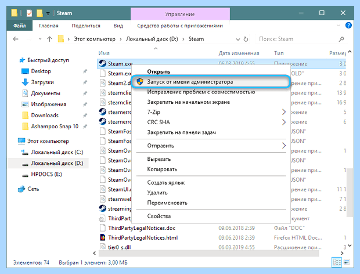This screenshot has height=274, width=360.
Task: Click the 'Поиск: Steam' search field
Action: (297, 39)
